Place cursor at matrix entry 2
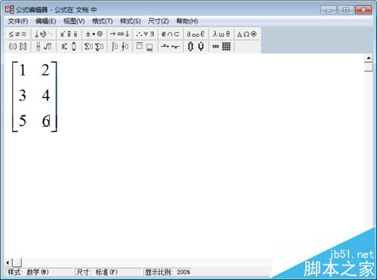This screenshot has height=280, width=377. pos(45,70)
